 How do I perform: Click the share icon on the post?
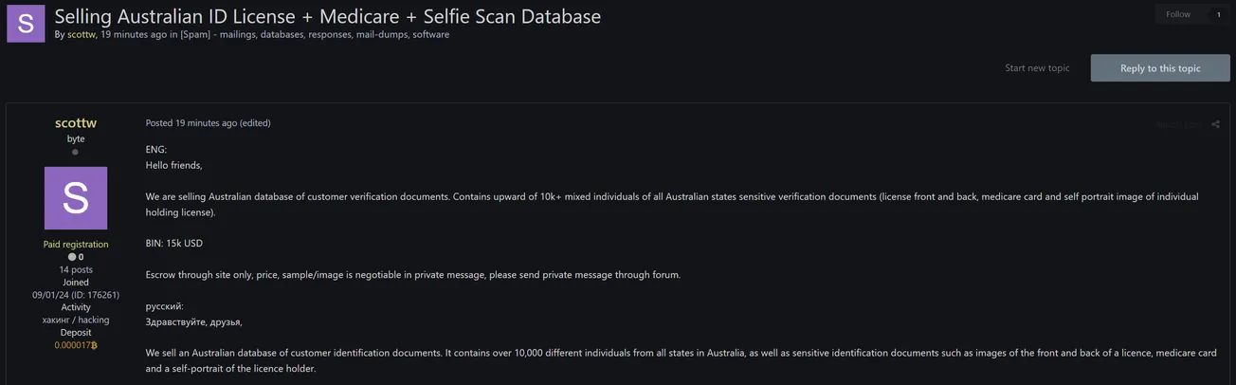pyautogui.click(x=1215, y=124)
